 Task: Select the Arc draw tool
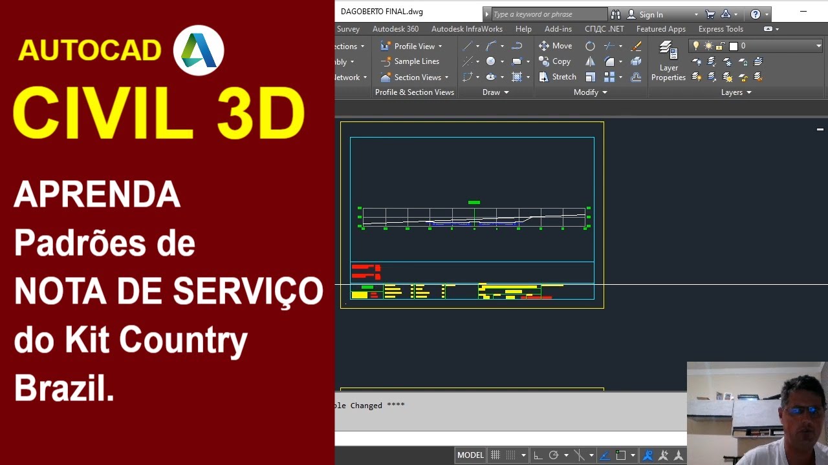(x=491, y=46)
